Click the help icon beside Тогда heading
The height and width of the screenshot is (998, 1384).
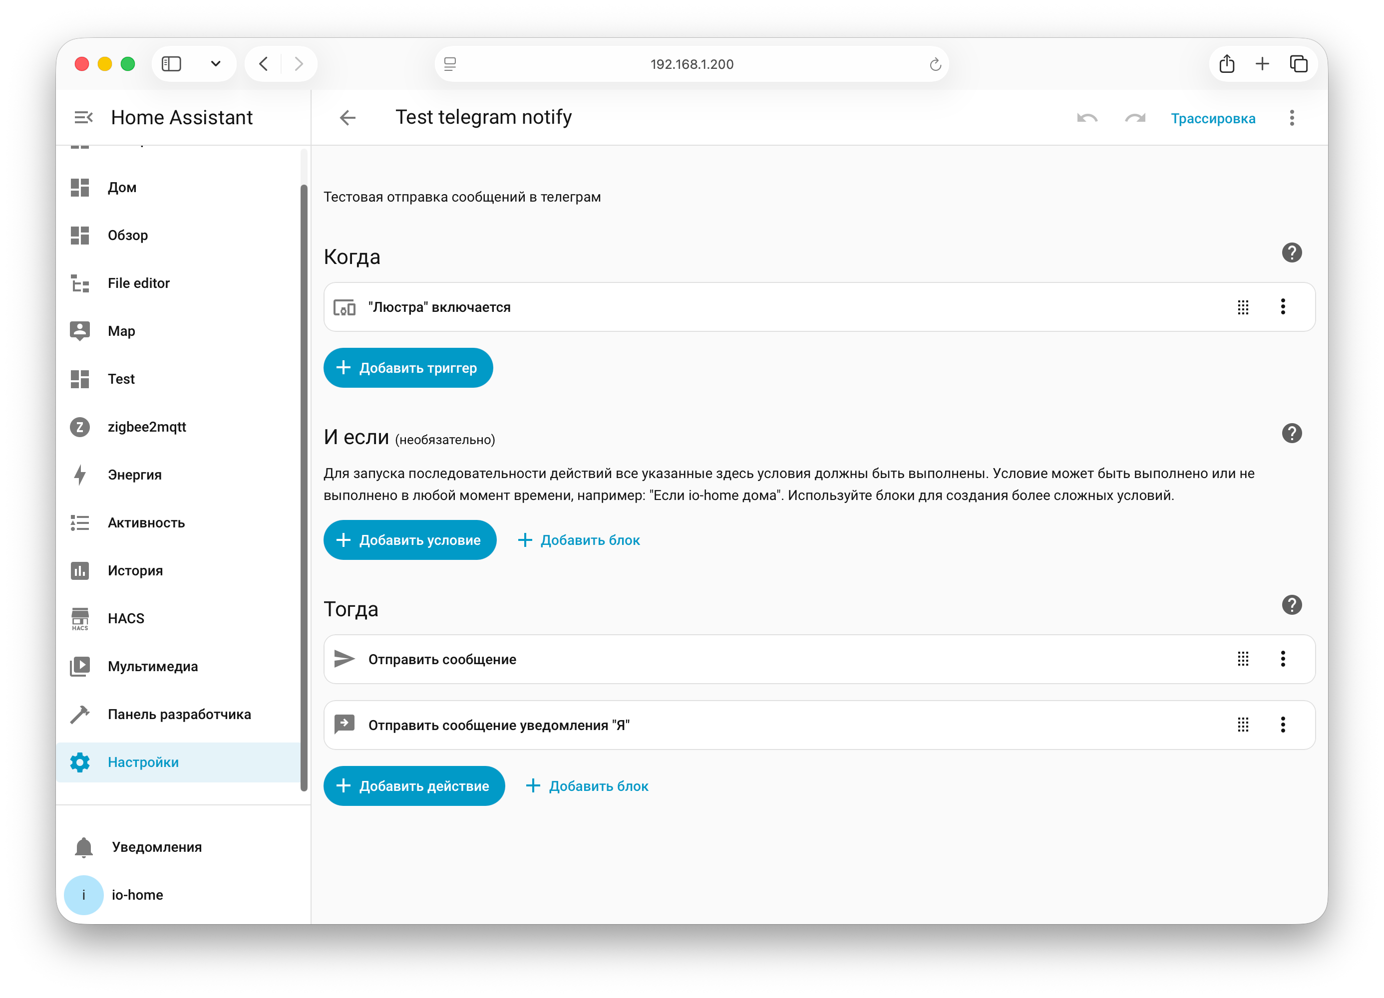[x=1291, y=605]
